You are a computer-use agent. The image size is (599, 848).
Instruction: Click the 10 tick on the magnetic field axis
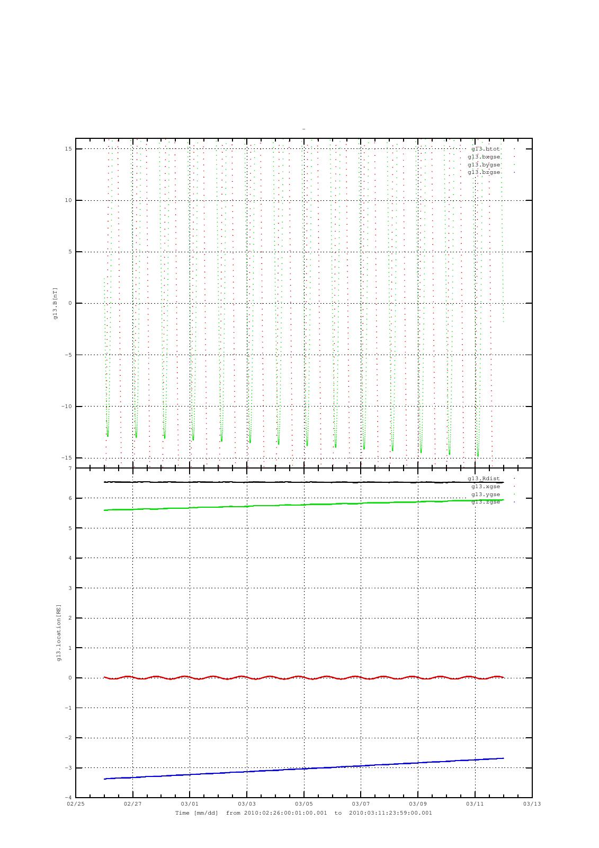tap(69, 200)
